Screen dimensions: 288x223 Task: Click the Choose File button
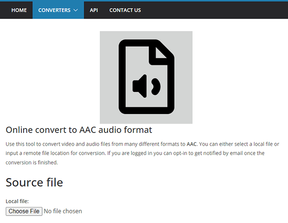coord(24,211)
